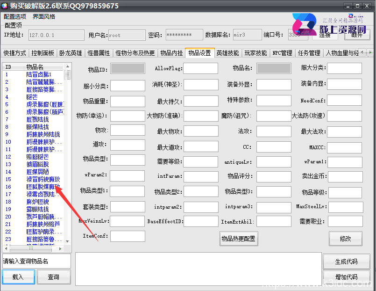
Task: Switch to the 怪兽属性 tab
Action: click(x=99, y=53)
